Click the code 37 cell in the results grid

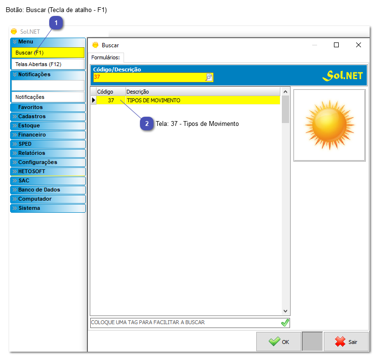(111, 100)
